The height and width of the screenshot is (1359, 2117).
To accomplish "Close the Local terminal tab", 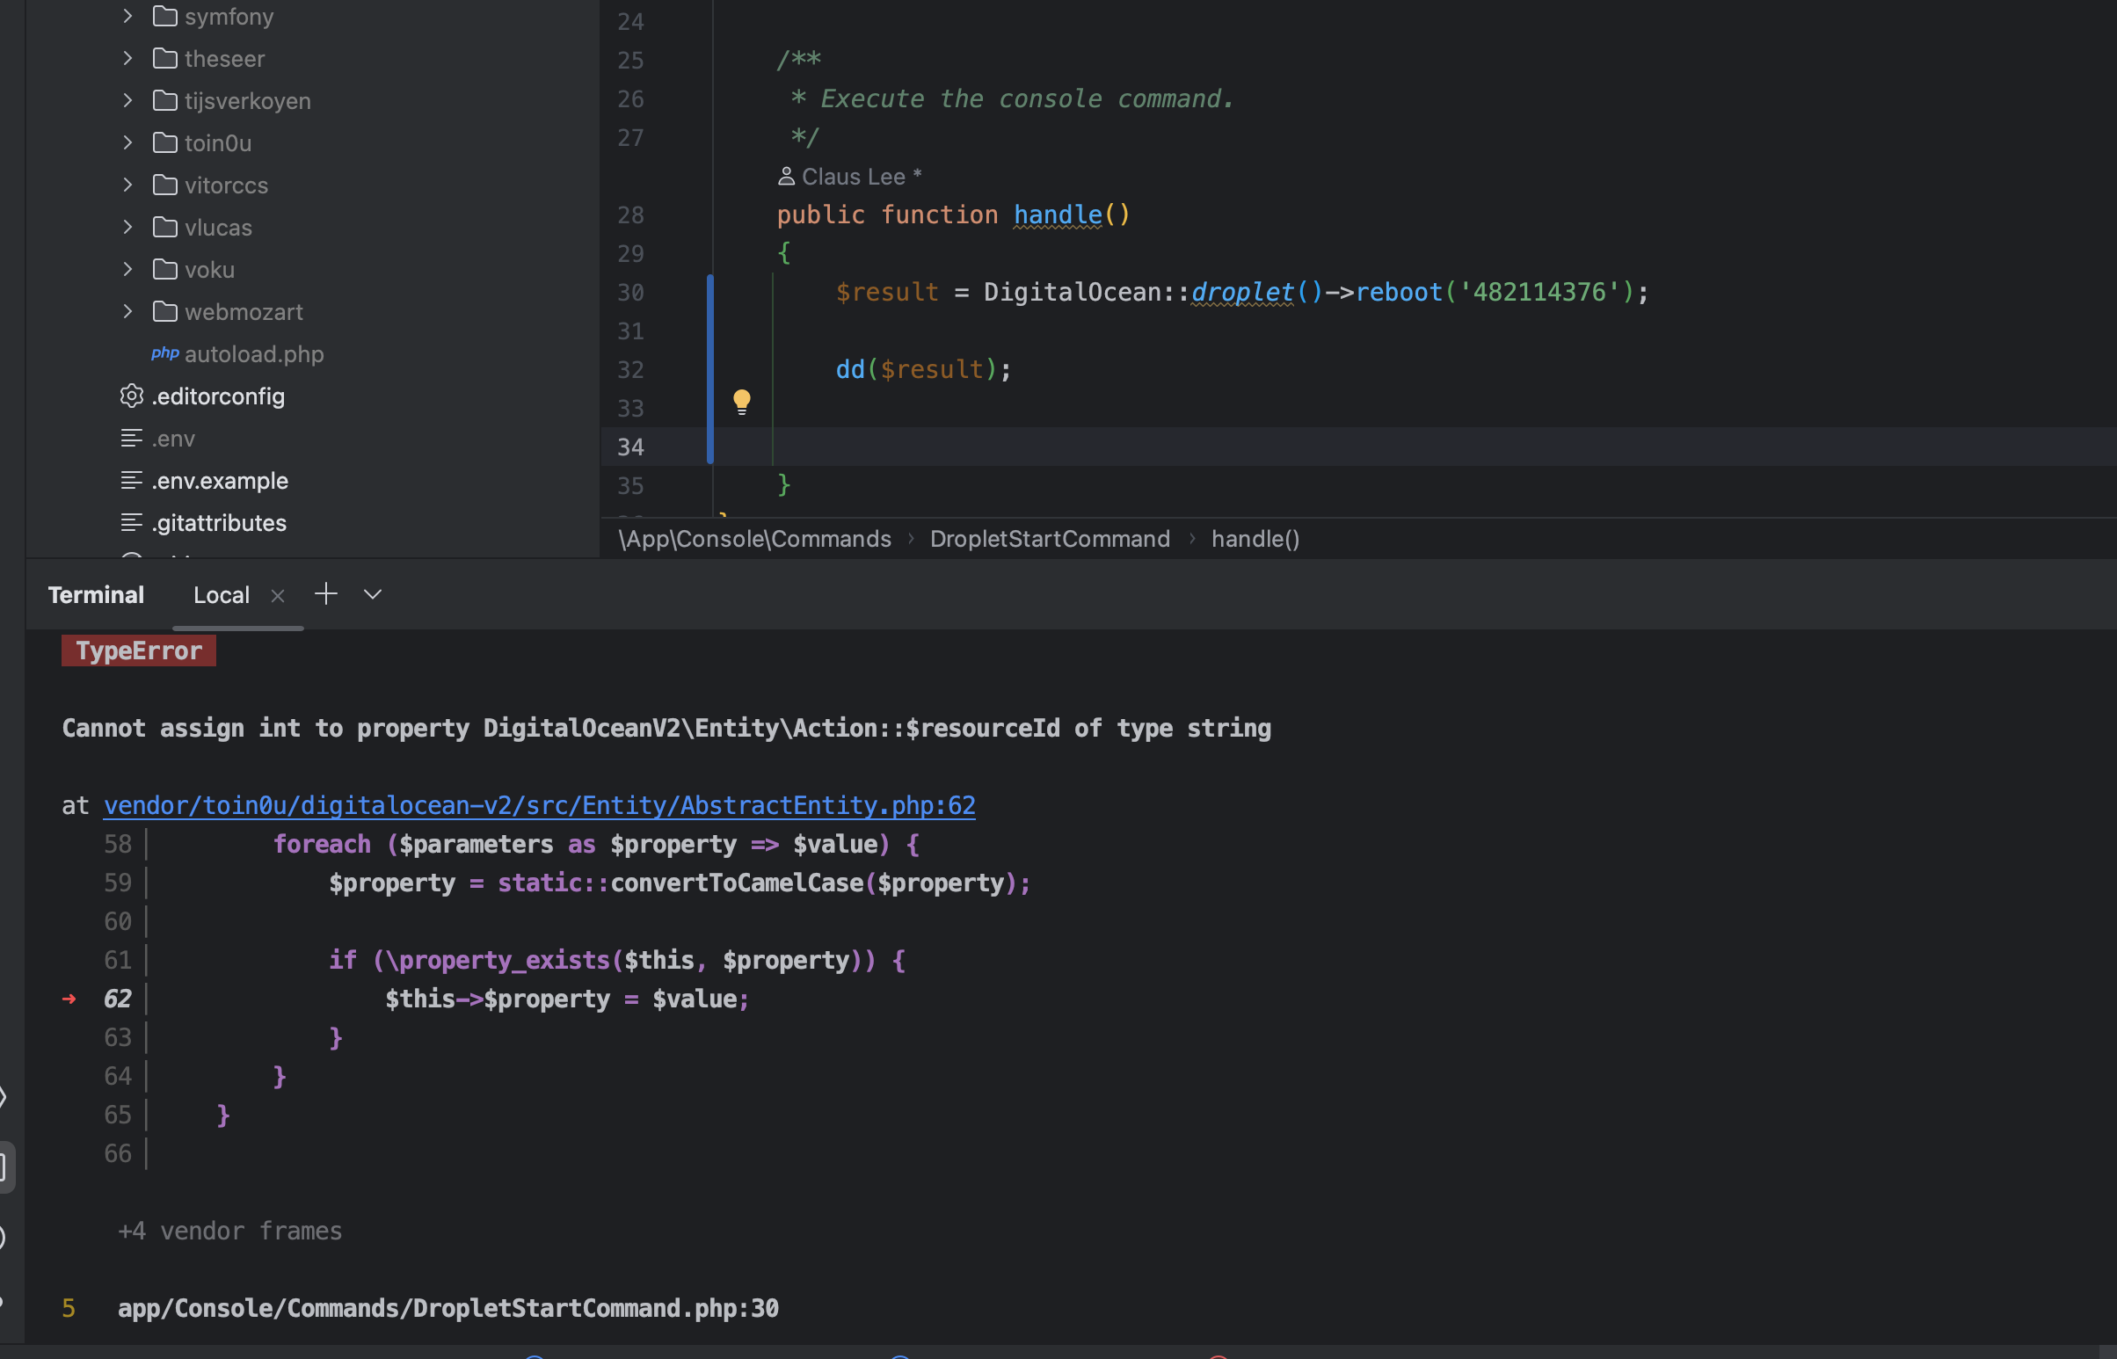I will 278,596.
